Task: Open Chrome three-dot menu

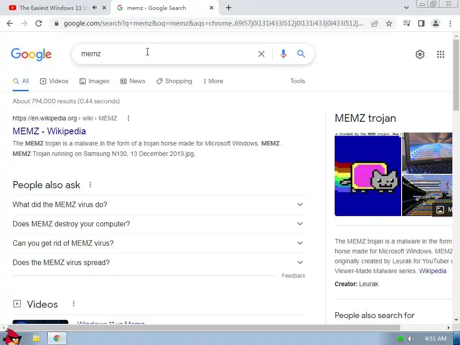Action: pos(450,23)
